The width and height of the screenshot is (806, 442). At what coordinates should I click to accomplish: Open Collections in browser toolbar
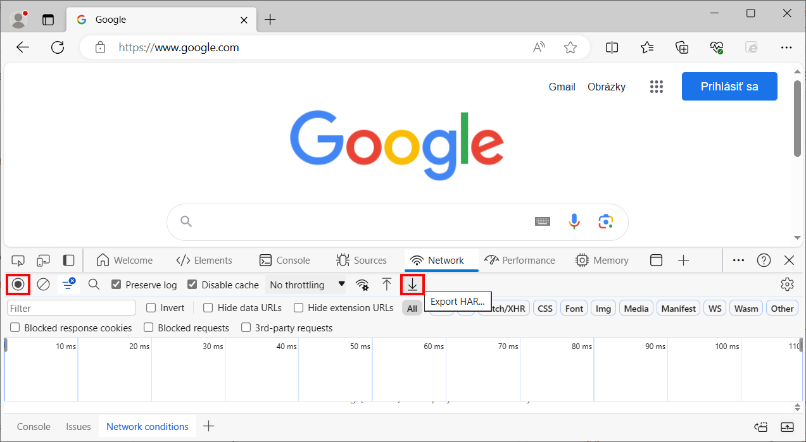coord(682,47)
